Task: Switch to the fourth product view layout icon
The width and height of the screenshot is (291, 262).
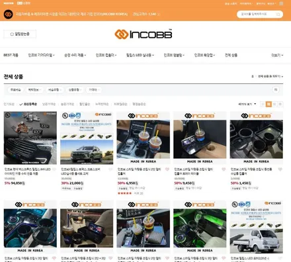Action: (280, 104)
